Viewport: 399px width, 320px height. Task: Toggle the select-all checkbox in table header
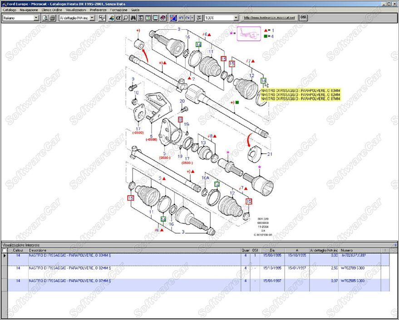tap(5, 250)
